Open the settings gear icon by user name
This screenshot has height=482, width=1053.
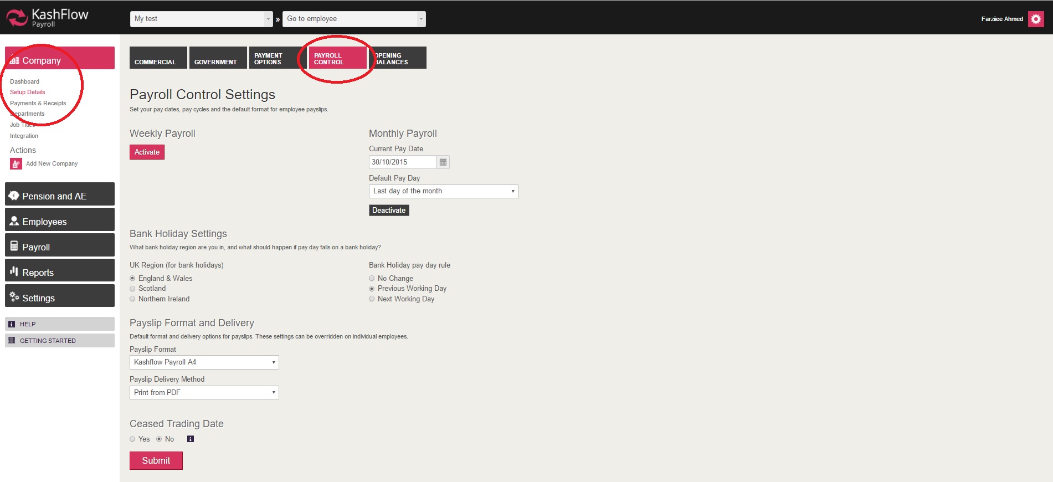pyautogui.click(x=1036, y=19)
